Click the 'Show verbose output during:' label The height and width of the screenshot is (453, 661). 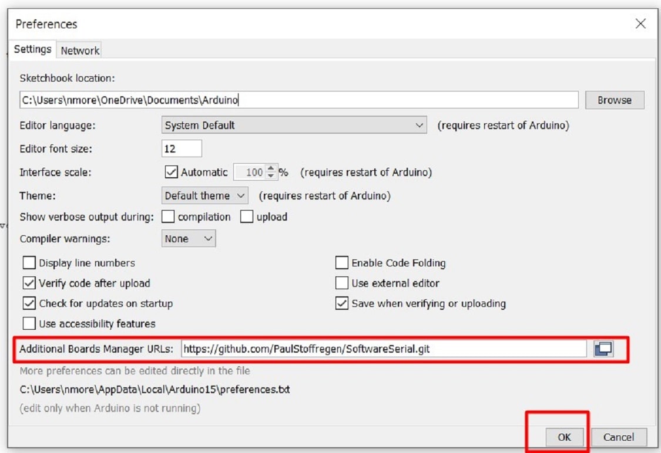[x=87, y=217]
